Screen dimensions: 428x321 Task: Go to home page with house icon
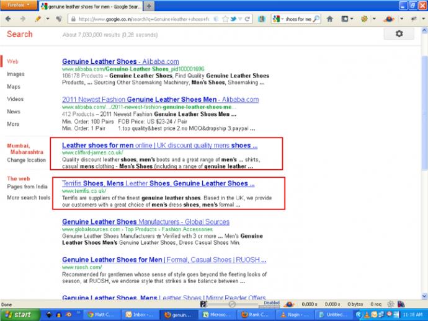click(x=330, y=19)
